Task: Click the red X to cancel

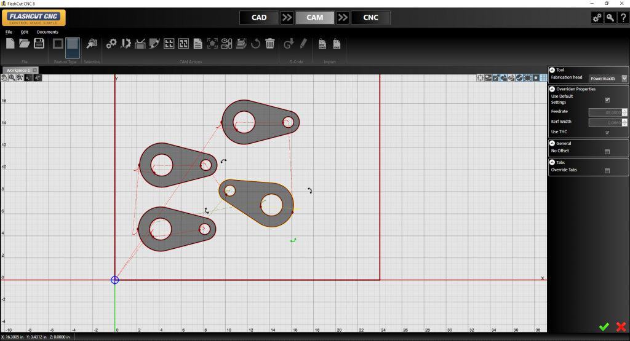Action: (x=621, y=327)
